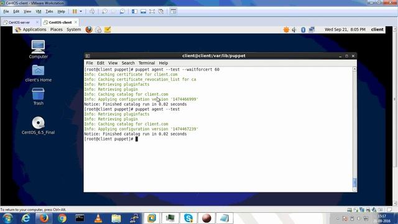Open the terminal Help menu
The image size is (398, 224).
164,63
